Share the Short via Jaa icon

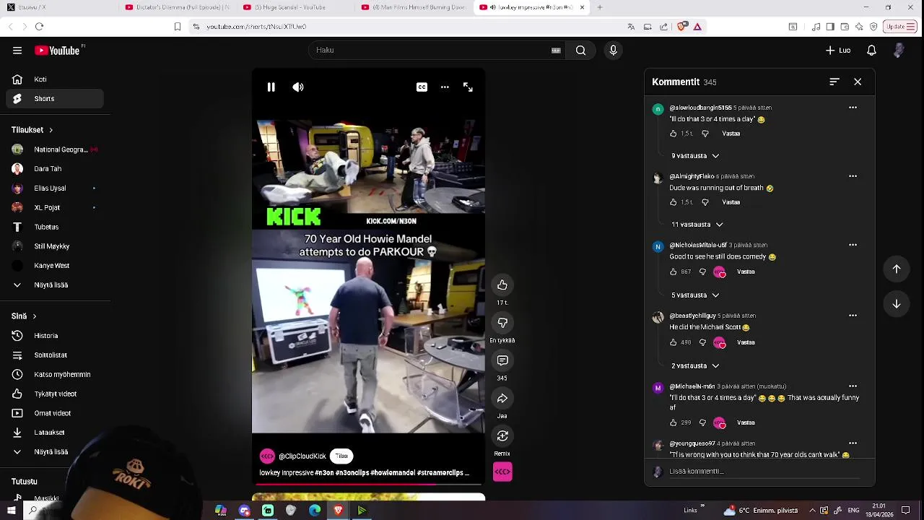[502, 398]
